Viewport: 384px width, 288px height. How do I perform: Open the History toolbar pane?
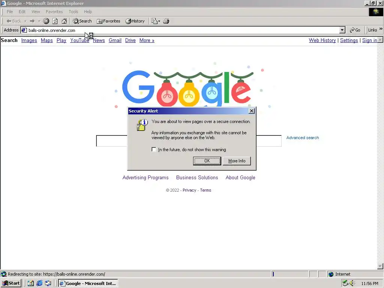(x=135, y=21)
